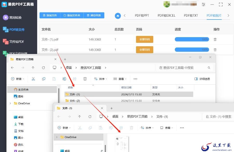This screenshot has height=152, width=234.
Task: Sort by the 修改日期 column header
Action: [x=126, y=88]
